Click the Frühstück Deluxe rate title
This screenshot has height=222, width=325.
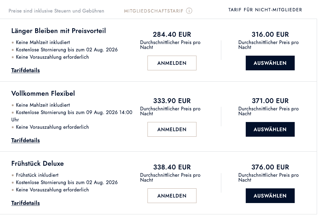click(38, 163)
